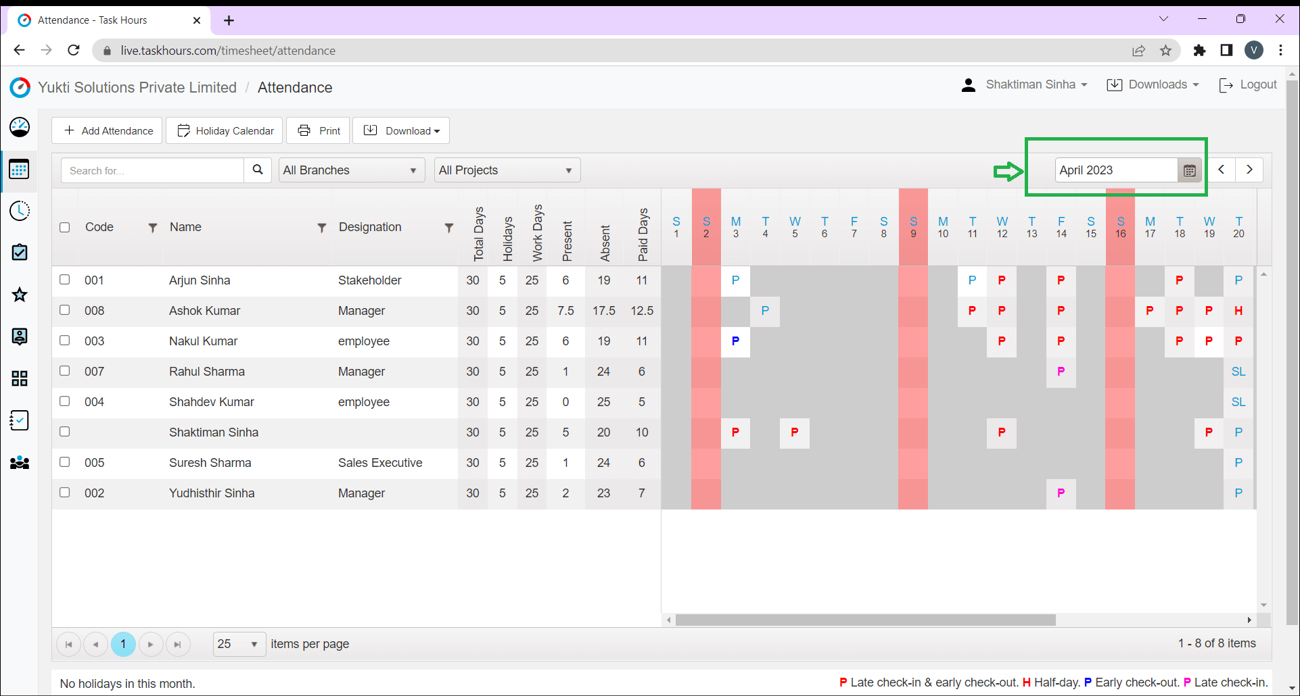Screen dimensions: 1300x696
Task: Switch to Attendance - Task Hours tab
Action: point(110,20)
